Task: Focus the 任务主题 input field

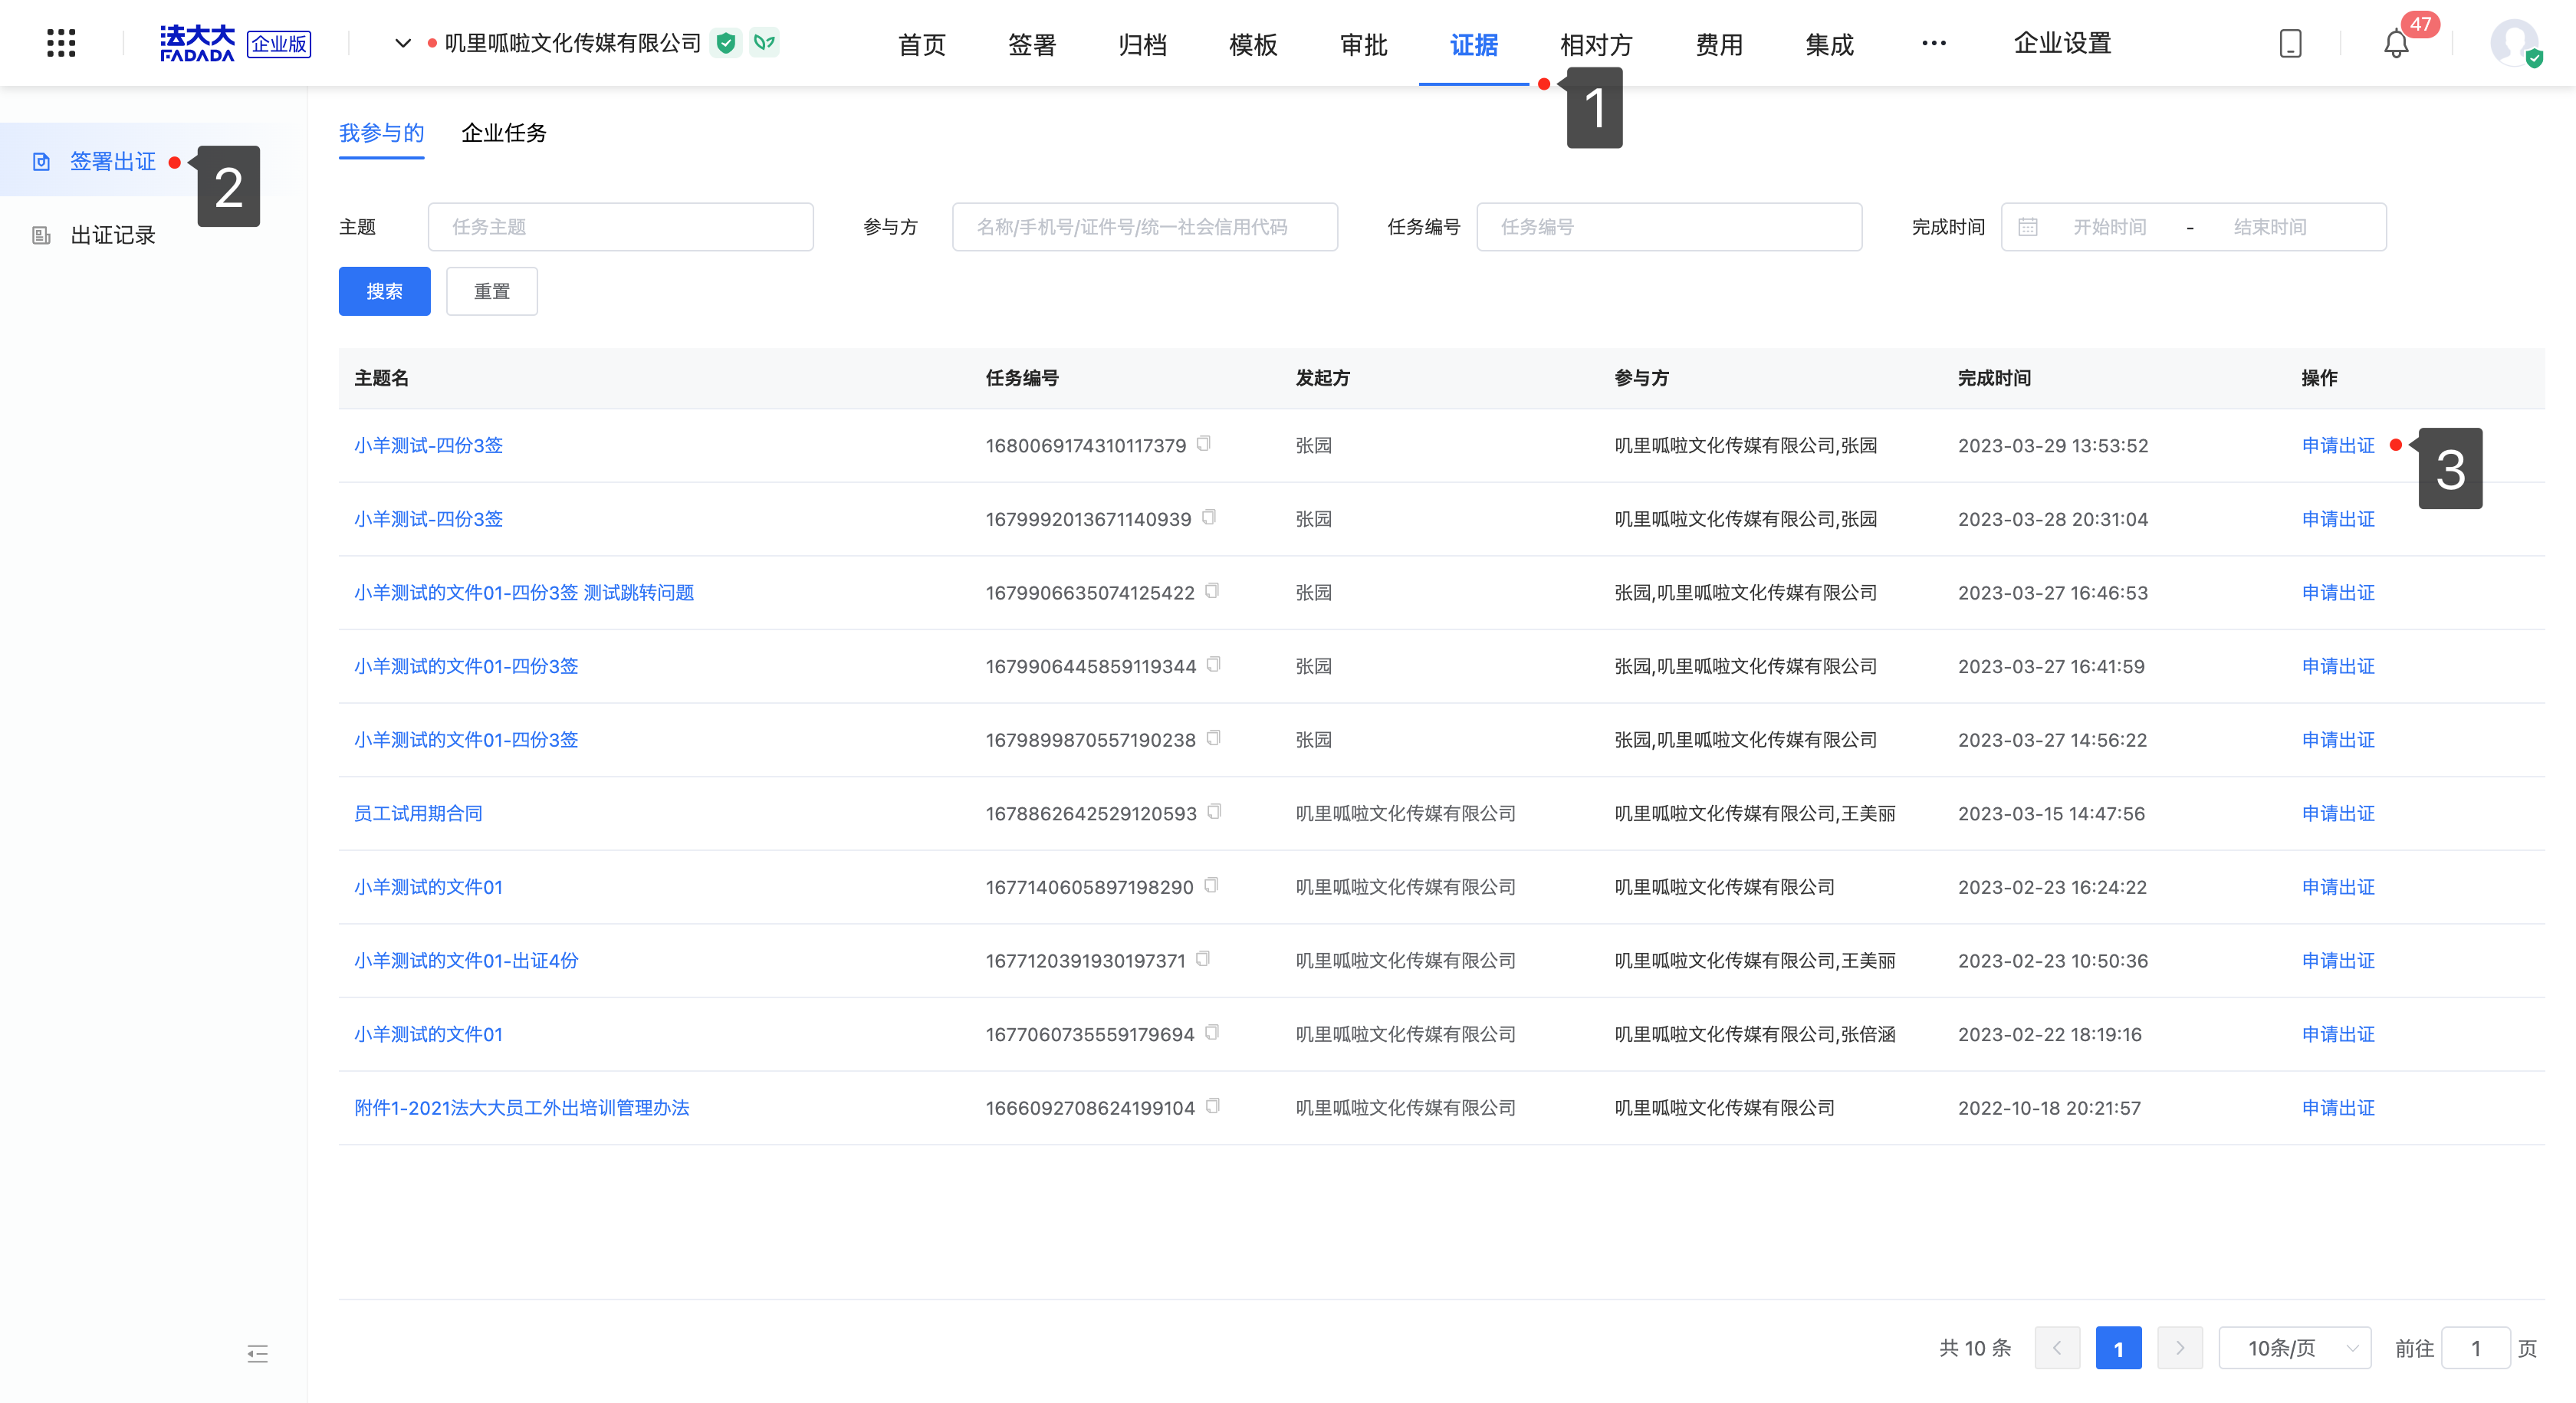Action: point(620,227)
